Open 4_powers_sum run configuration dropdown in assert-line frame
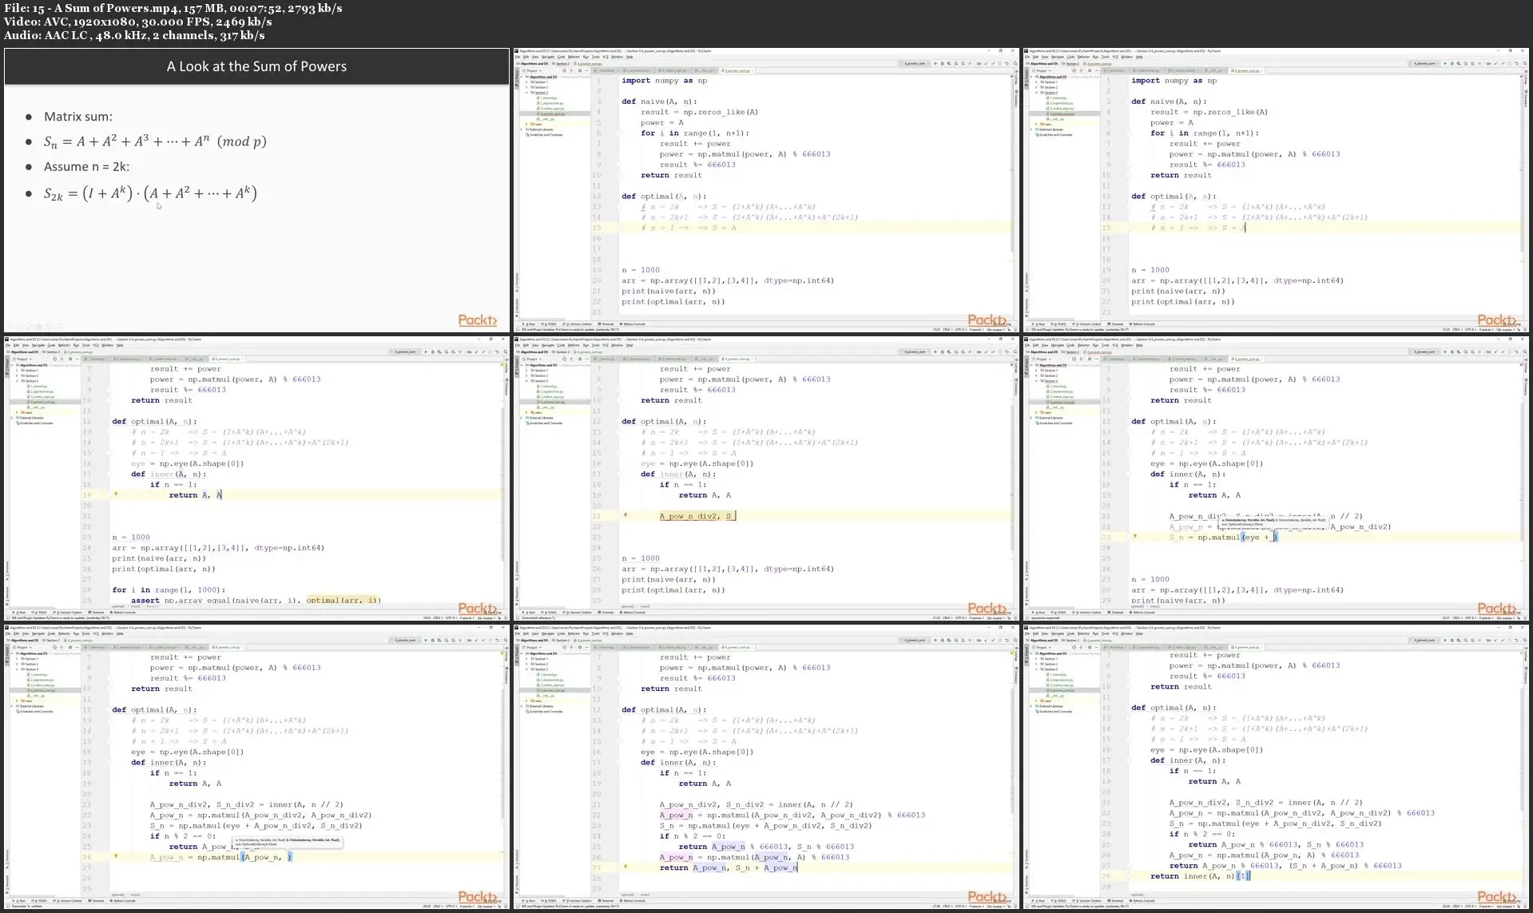The width and height of the screenshot is (1533, 913). point(406,351)
